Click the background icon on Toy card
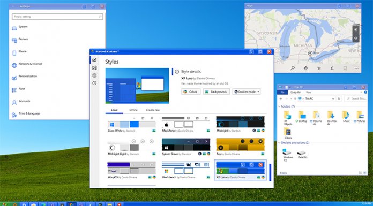Image resolution: width=373 pixels, height=206 pixels. [x=263, y=154]
